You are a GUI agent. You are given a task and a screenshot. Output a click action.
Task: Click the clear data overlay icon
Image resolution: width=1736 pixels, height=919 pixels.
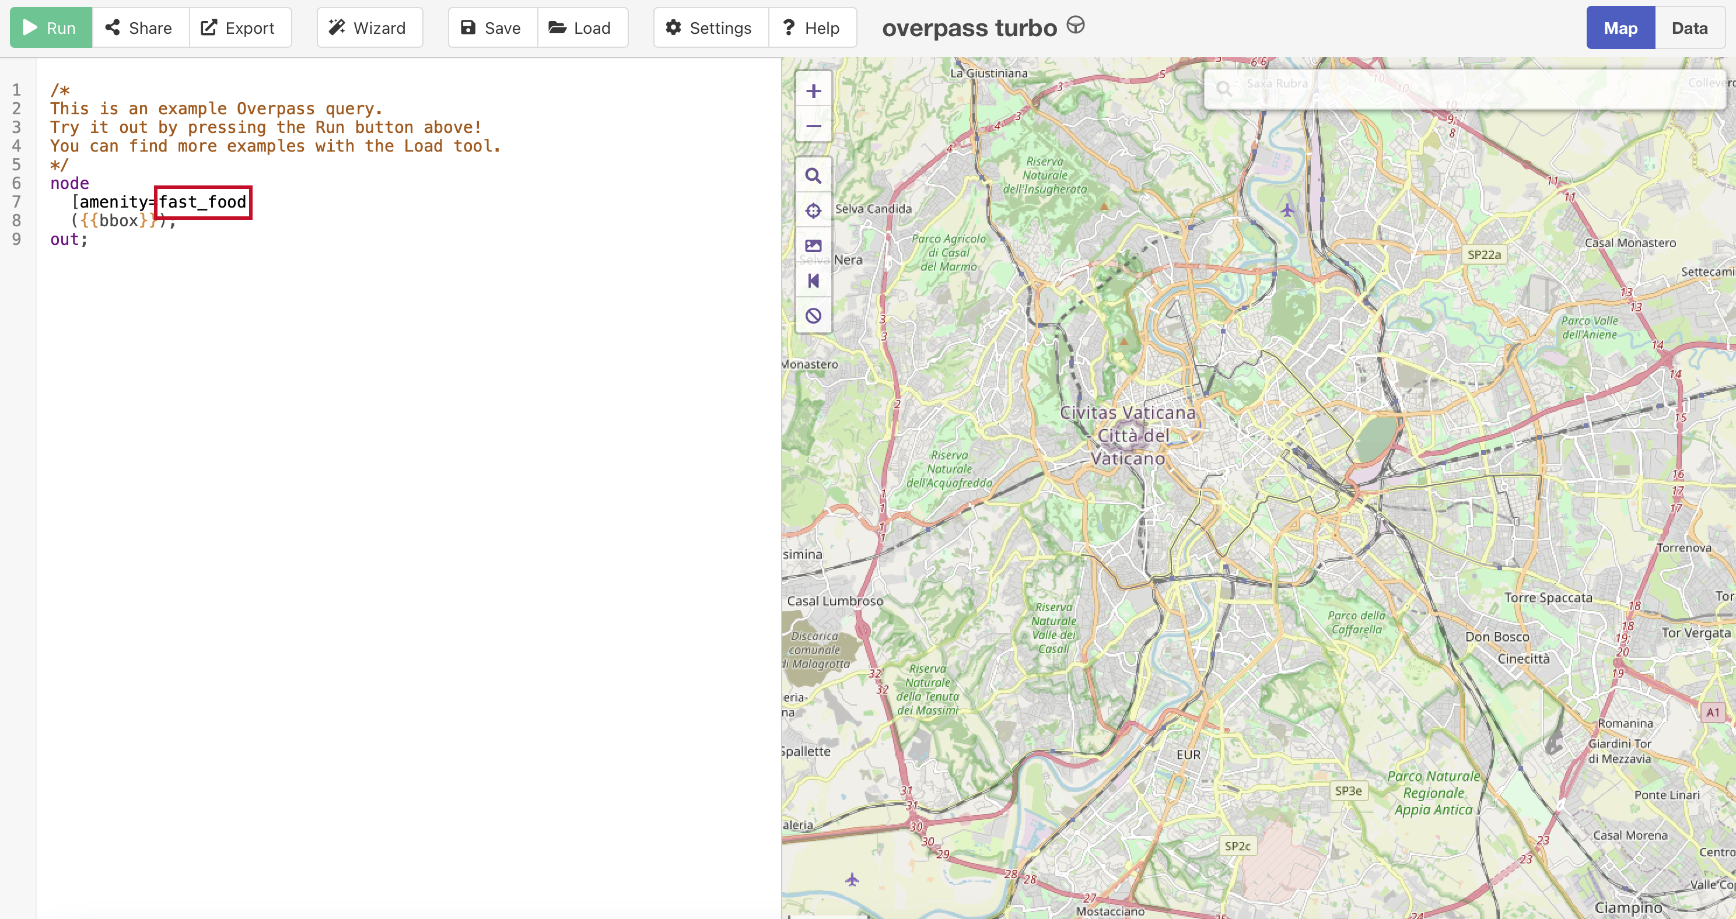pyautogui.click(x=813, y=316)
